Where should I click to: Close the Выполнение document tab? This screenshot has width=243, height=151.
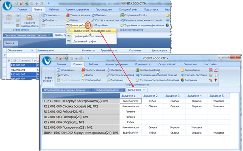point(144,90)
